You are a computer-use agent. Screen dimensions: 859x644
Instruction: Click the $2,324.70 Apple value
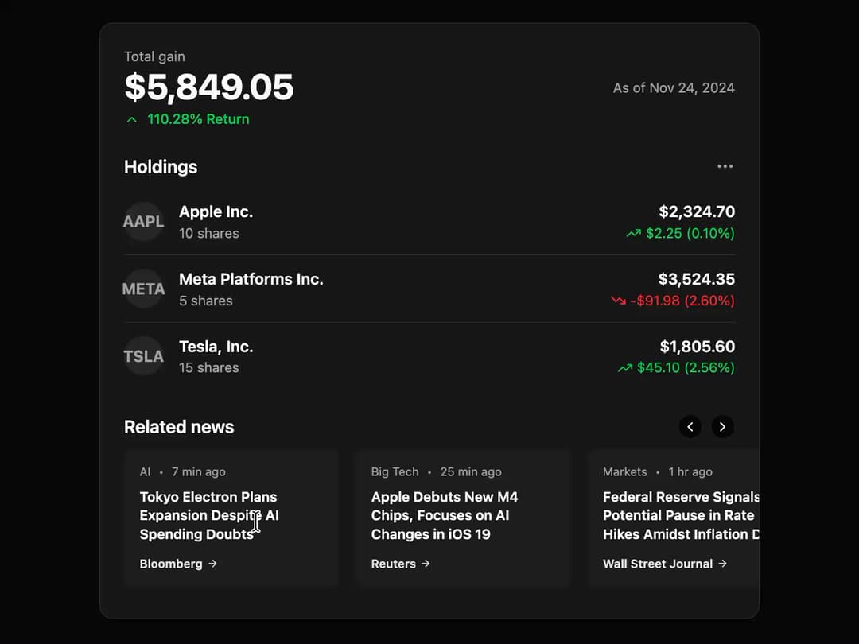pyautogui.click(x=697, y=212)
